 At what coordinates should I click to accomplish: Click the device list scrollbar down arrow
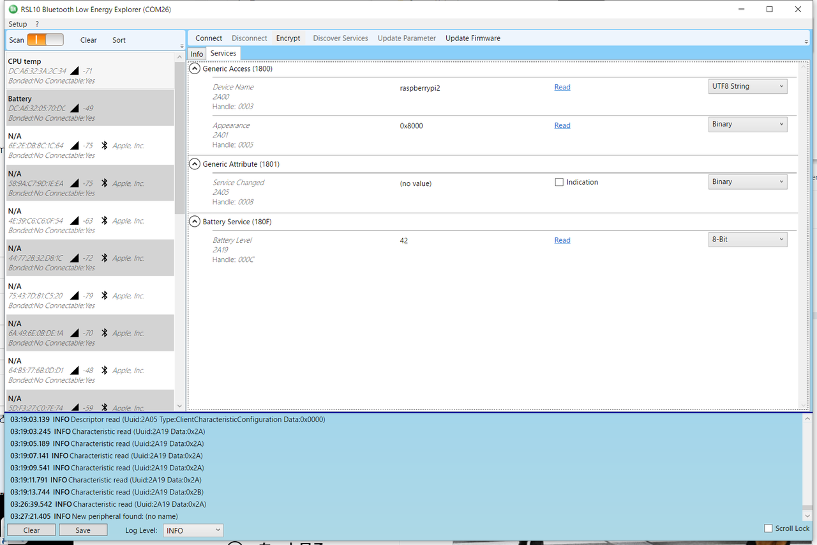pos(179,406)
